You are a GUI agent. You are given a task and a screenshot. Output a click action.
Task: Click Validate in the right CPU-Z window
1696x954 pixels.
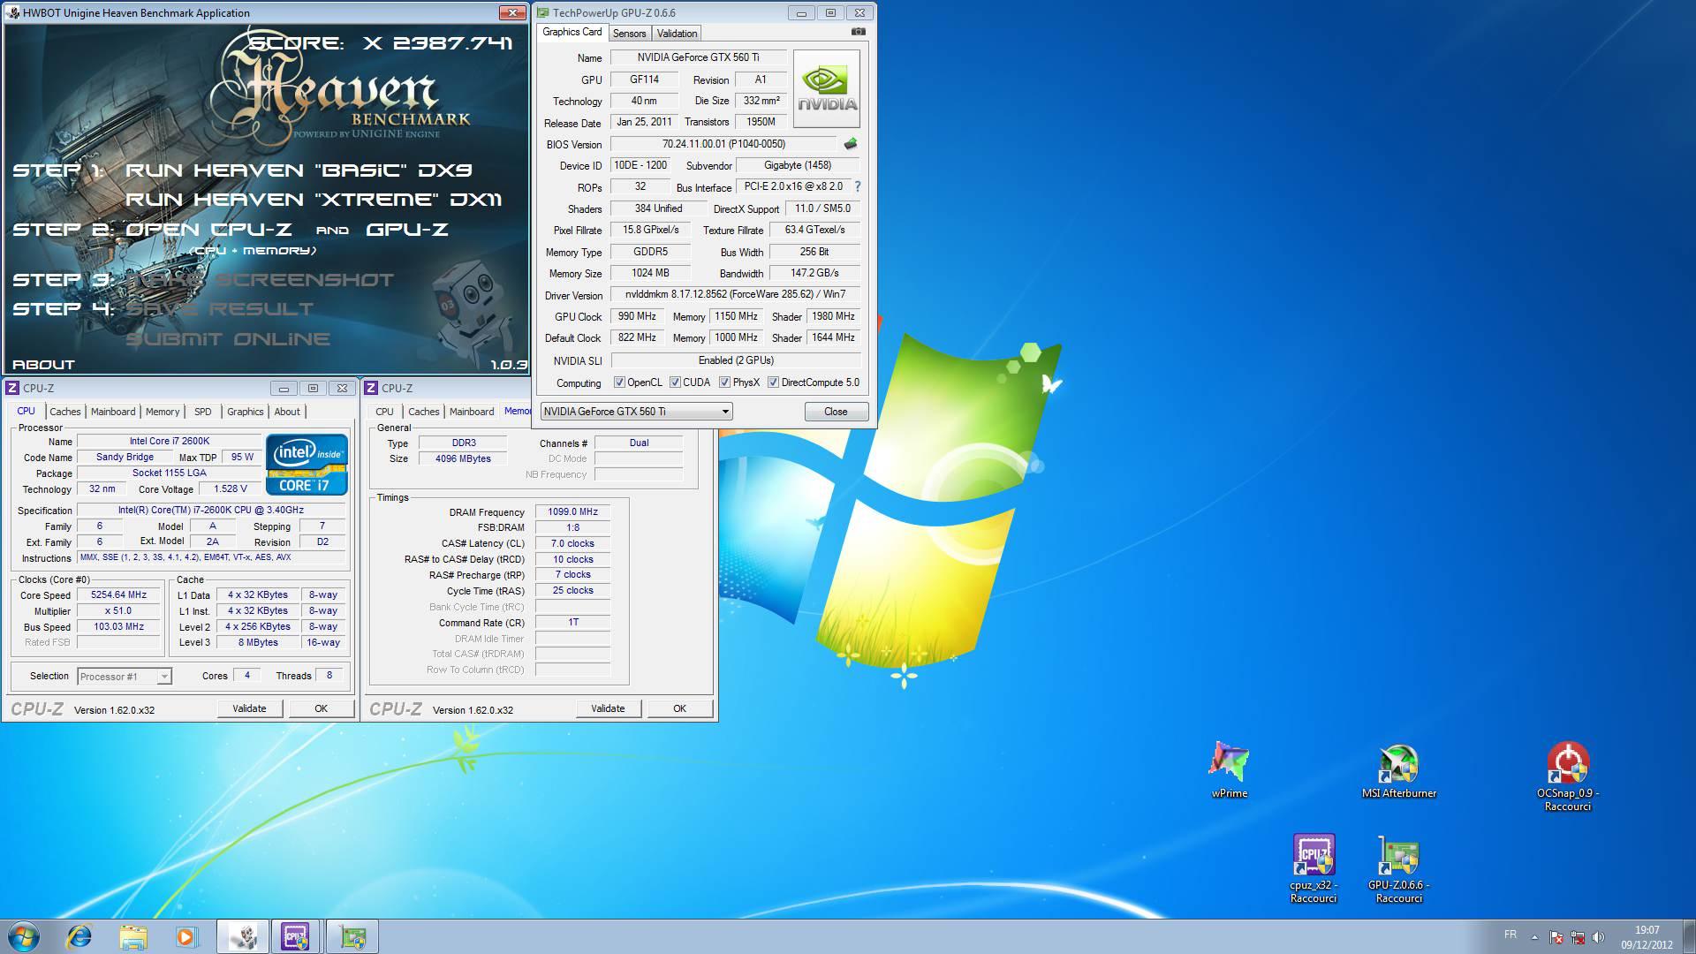click(x=608, y=708)
